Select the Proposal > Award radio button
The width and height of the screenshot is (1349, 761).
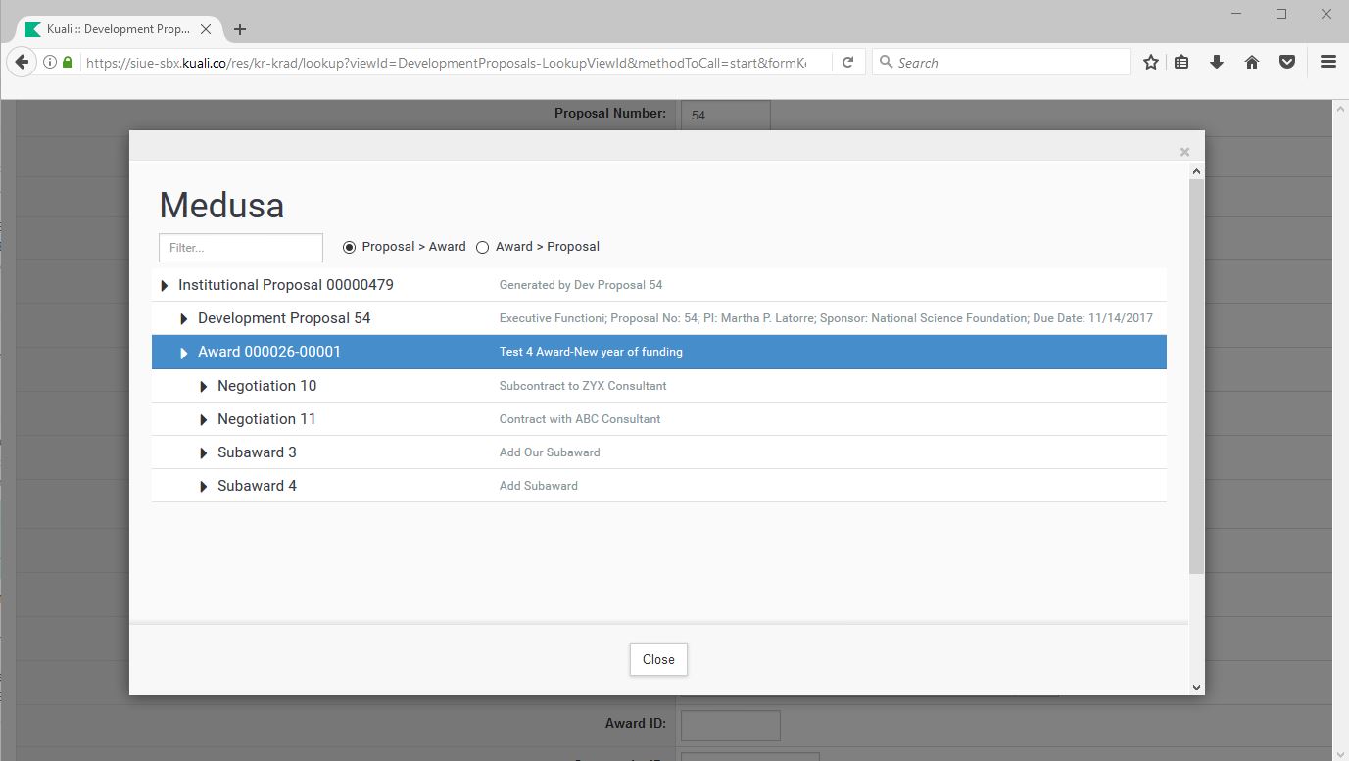coord(349,247)
